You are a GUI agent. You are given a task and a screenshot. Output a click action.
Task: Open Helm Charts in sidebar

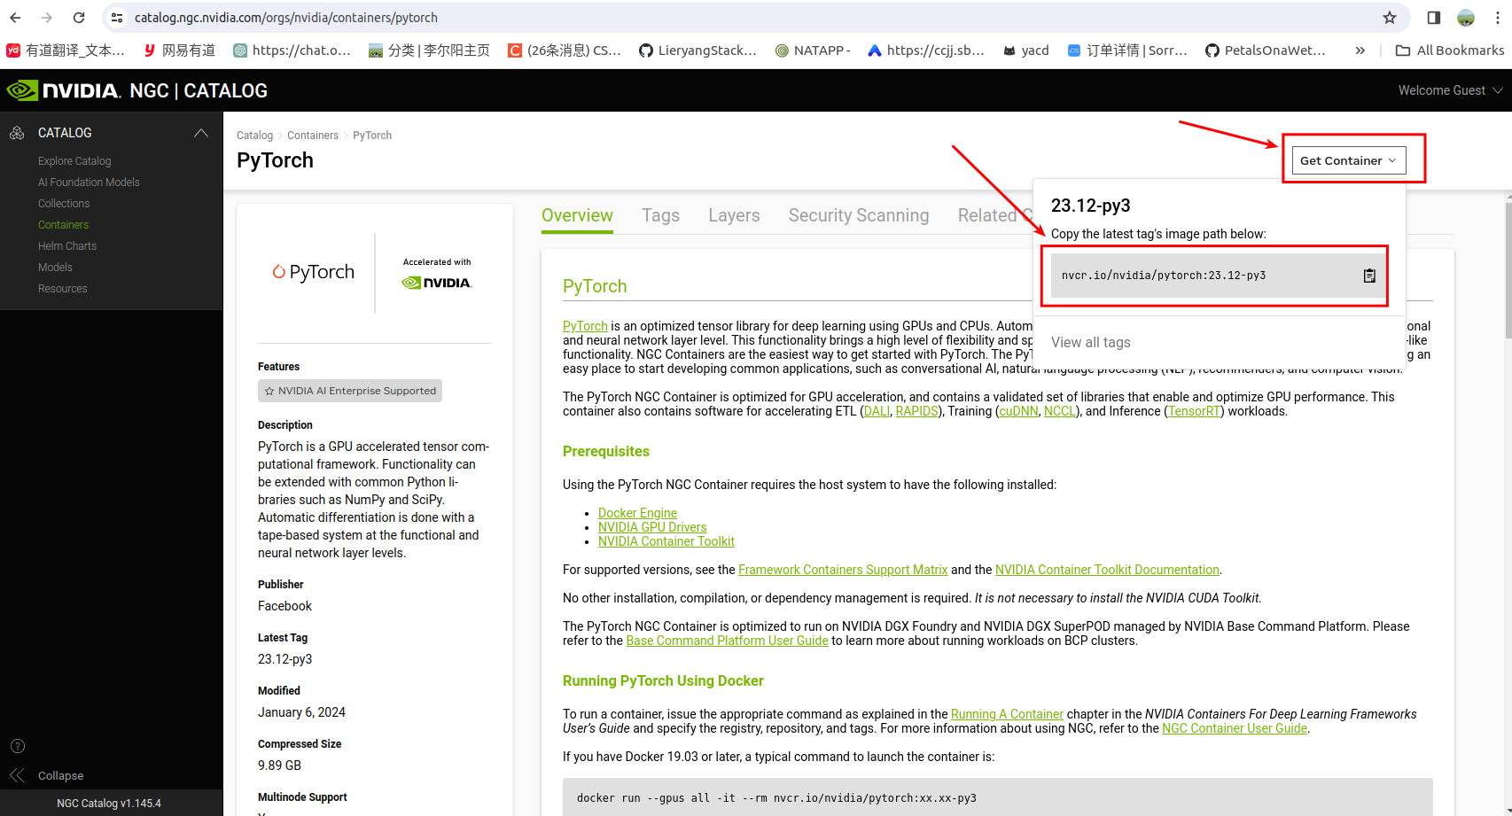click(x=67, y=246)
